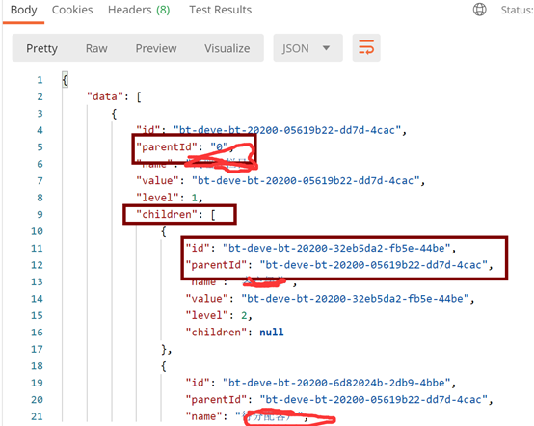Viewport: 534px width, 426px height.
Task: Open the Cookies tab
Action: click(x=72, y=10)
